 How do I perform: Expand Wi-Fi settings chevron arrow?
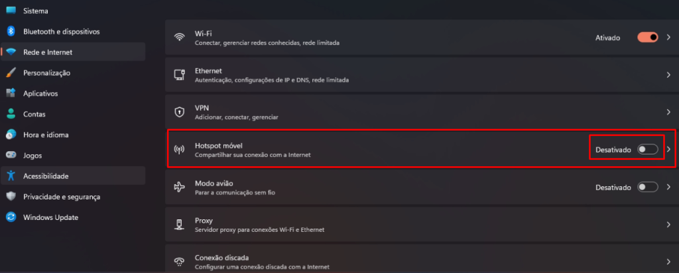(668, 38)
